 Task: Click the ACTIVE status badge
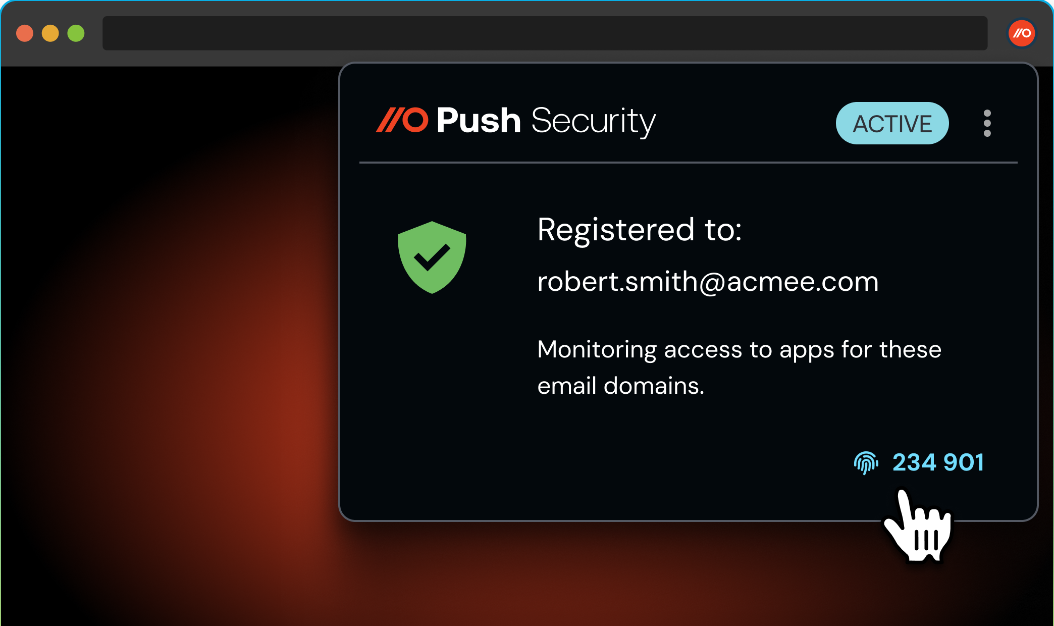click(892, 123)
